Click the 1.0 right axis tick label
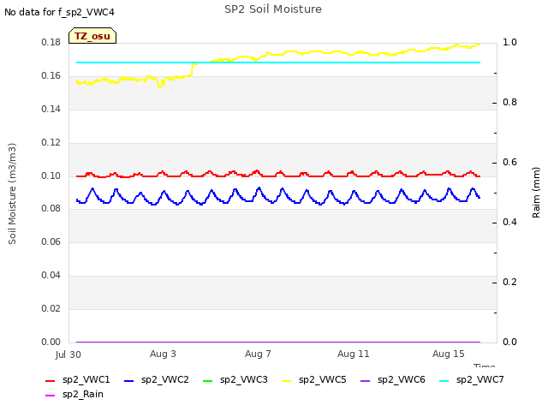 click(x=509, y=42)
